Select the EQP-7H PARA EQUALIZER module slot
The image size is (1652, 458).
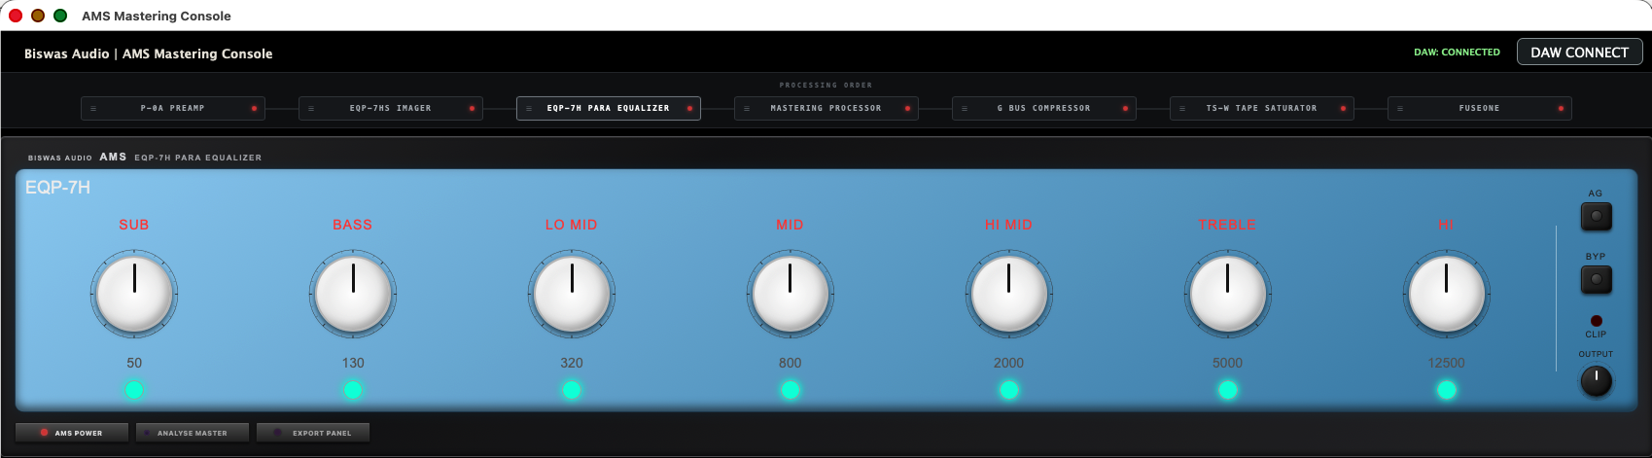tap(609, 108)
